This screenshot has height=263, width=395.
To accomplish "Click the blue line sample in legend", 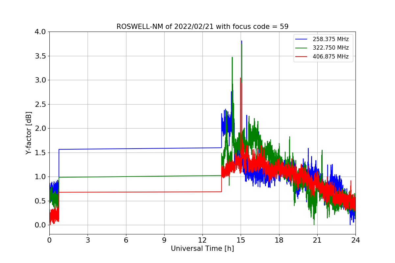I will pyautogui.click(x=302, y=39).
